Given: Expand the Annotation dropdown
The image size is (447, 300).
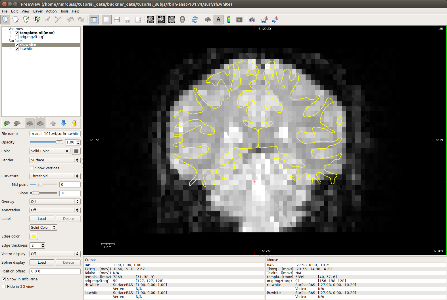Looking at the screenshot, I should [x=55, y=210].
